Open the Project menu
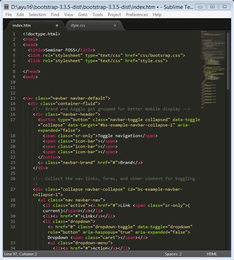 pyautogui.click(x=114, y=15)
